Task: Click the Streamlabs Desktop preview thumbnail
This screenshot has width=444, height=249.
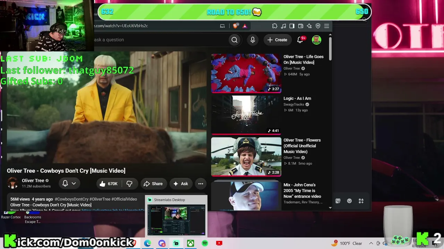Action: tap(176, 220)
